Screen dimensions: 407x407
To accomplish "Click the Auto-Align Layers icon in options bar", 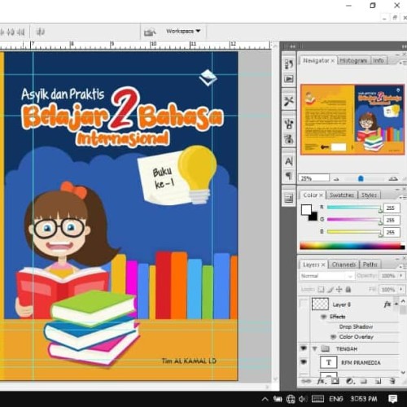I will tap(41, 32).
